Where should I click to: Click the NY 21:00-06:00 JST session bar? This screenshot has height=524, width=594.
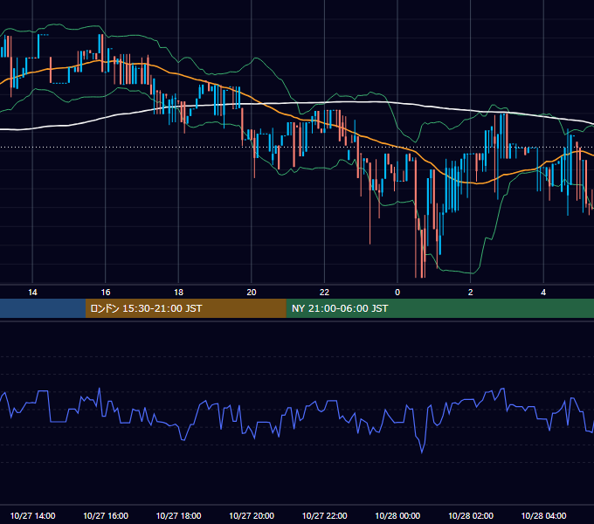(439, 308)
